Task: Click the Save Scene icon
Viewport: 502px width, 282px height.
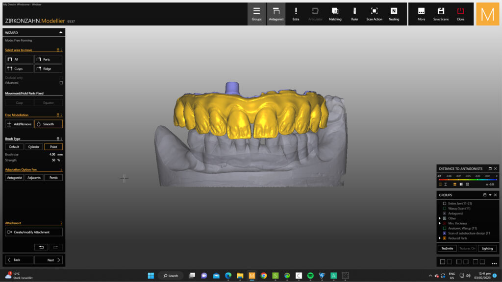Action: pos(441,13)
